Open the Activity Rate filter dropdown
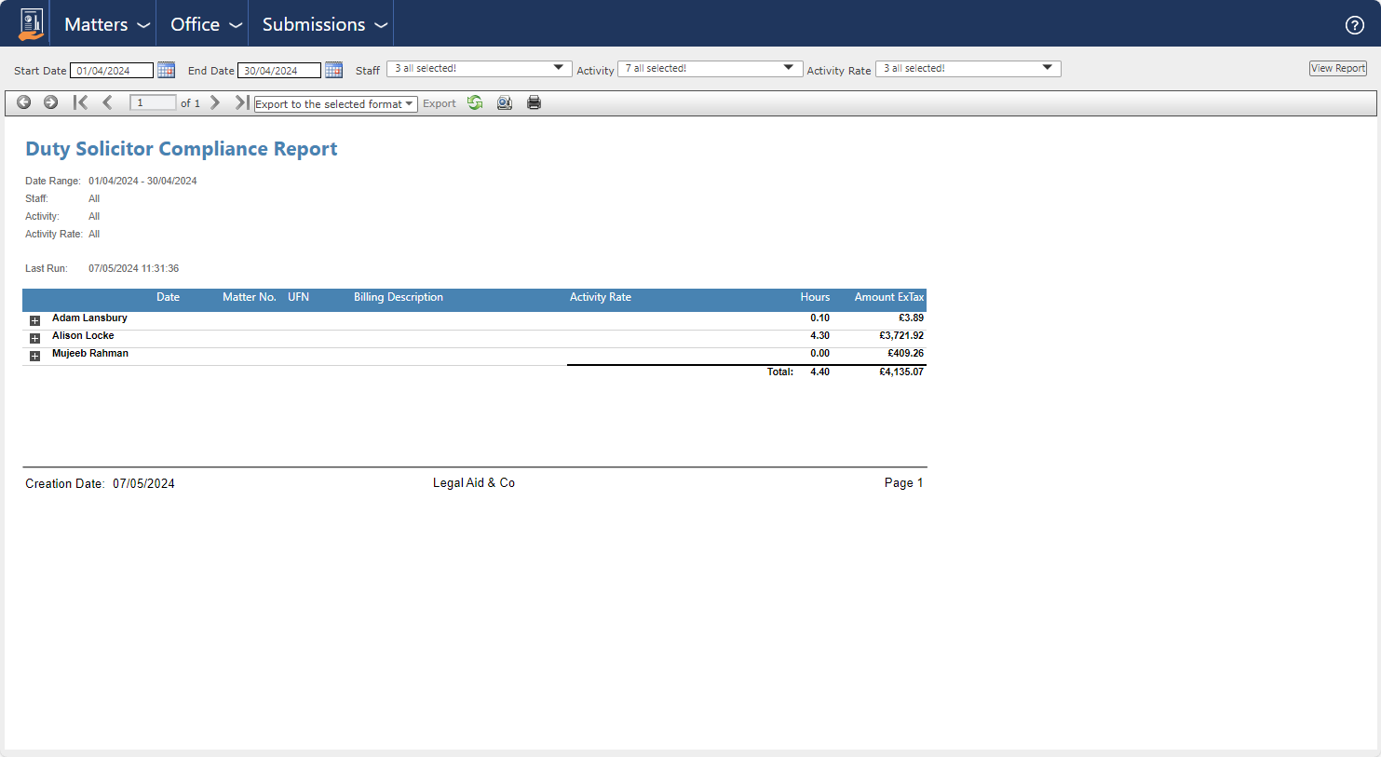This screenshot has height=757, width=1381. [968, 69]
